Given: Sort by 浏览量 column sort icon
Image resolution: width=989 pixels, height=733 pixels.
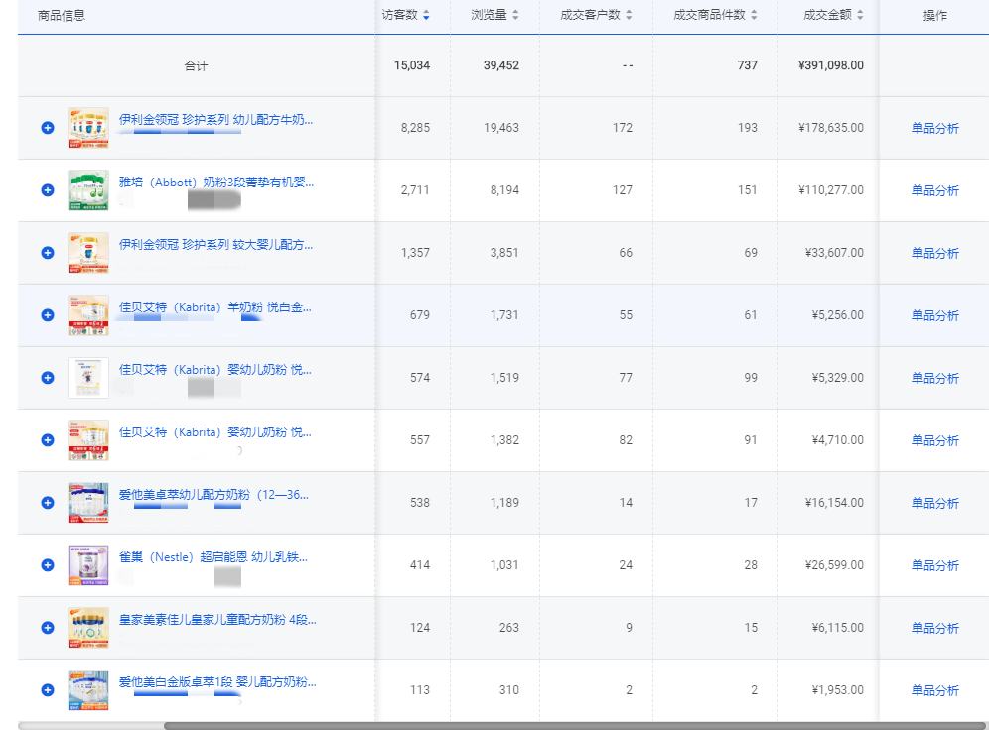Looking at the screenshot, I should 515,15.
